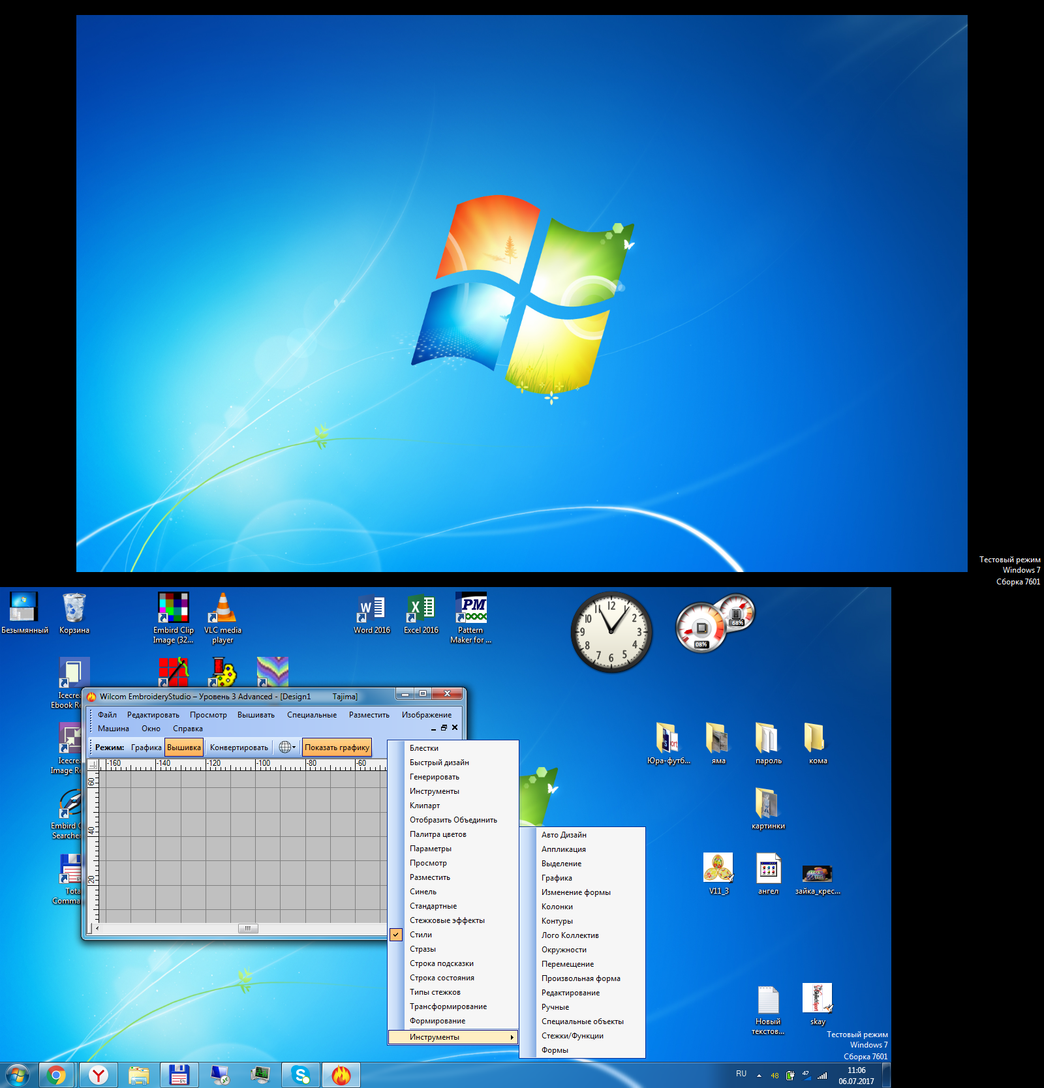
Task: Toggle the Типы стежков toolbar entry
Action: click(x=453, y=992)
